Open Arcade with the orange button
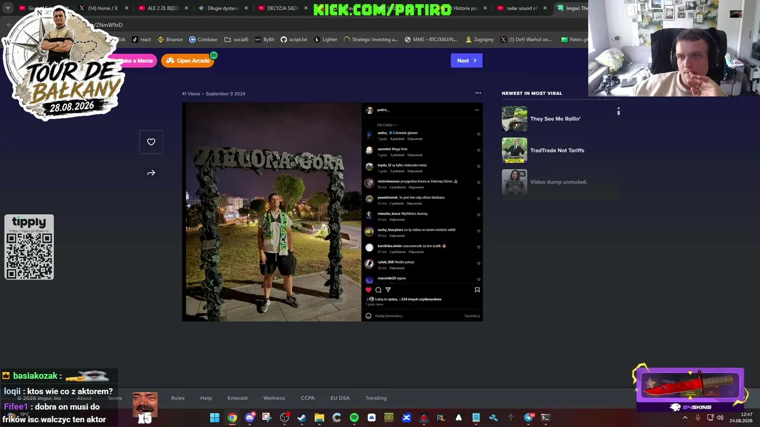 pos(188,60)
